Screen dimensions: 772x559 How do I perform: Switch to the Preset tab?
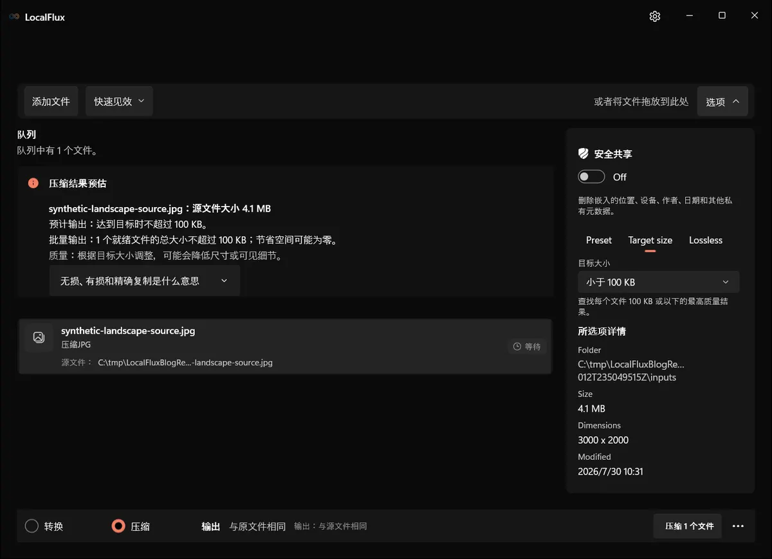tap(599, 240)
